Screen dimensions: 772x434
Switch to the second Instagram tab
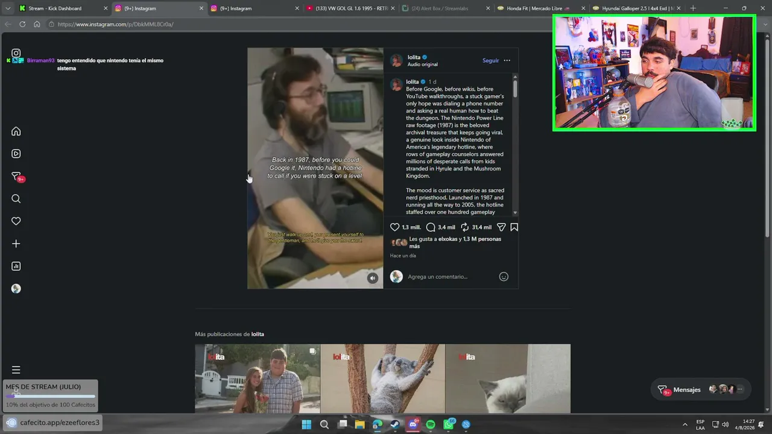253,8
